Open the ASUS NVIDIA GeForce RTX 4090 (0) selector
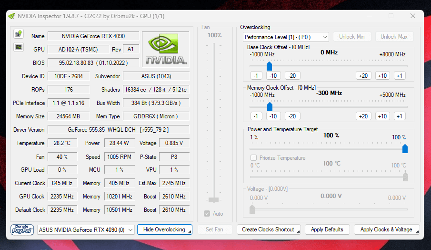 pyautogui.click(x=86, y=229)
